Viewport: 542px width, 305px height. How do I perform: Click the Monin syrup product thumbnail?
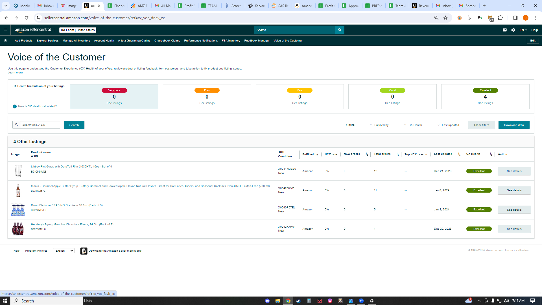[18, 190]
